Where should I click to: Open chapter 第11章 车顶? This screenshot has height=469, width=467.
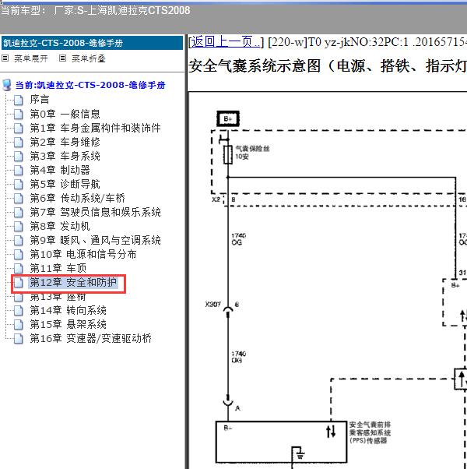(58, 269)
